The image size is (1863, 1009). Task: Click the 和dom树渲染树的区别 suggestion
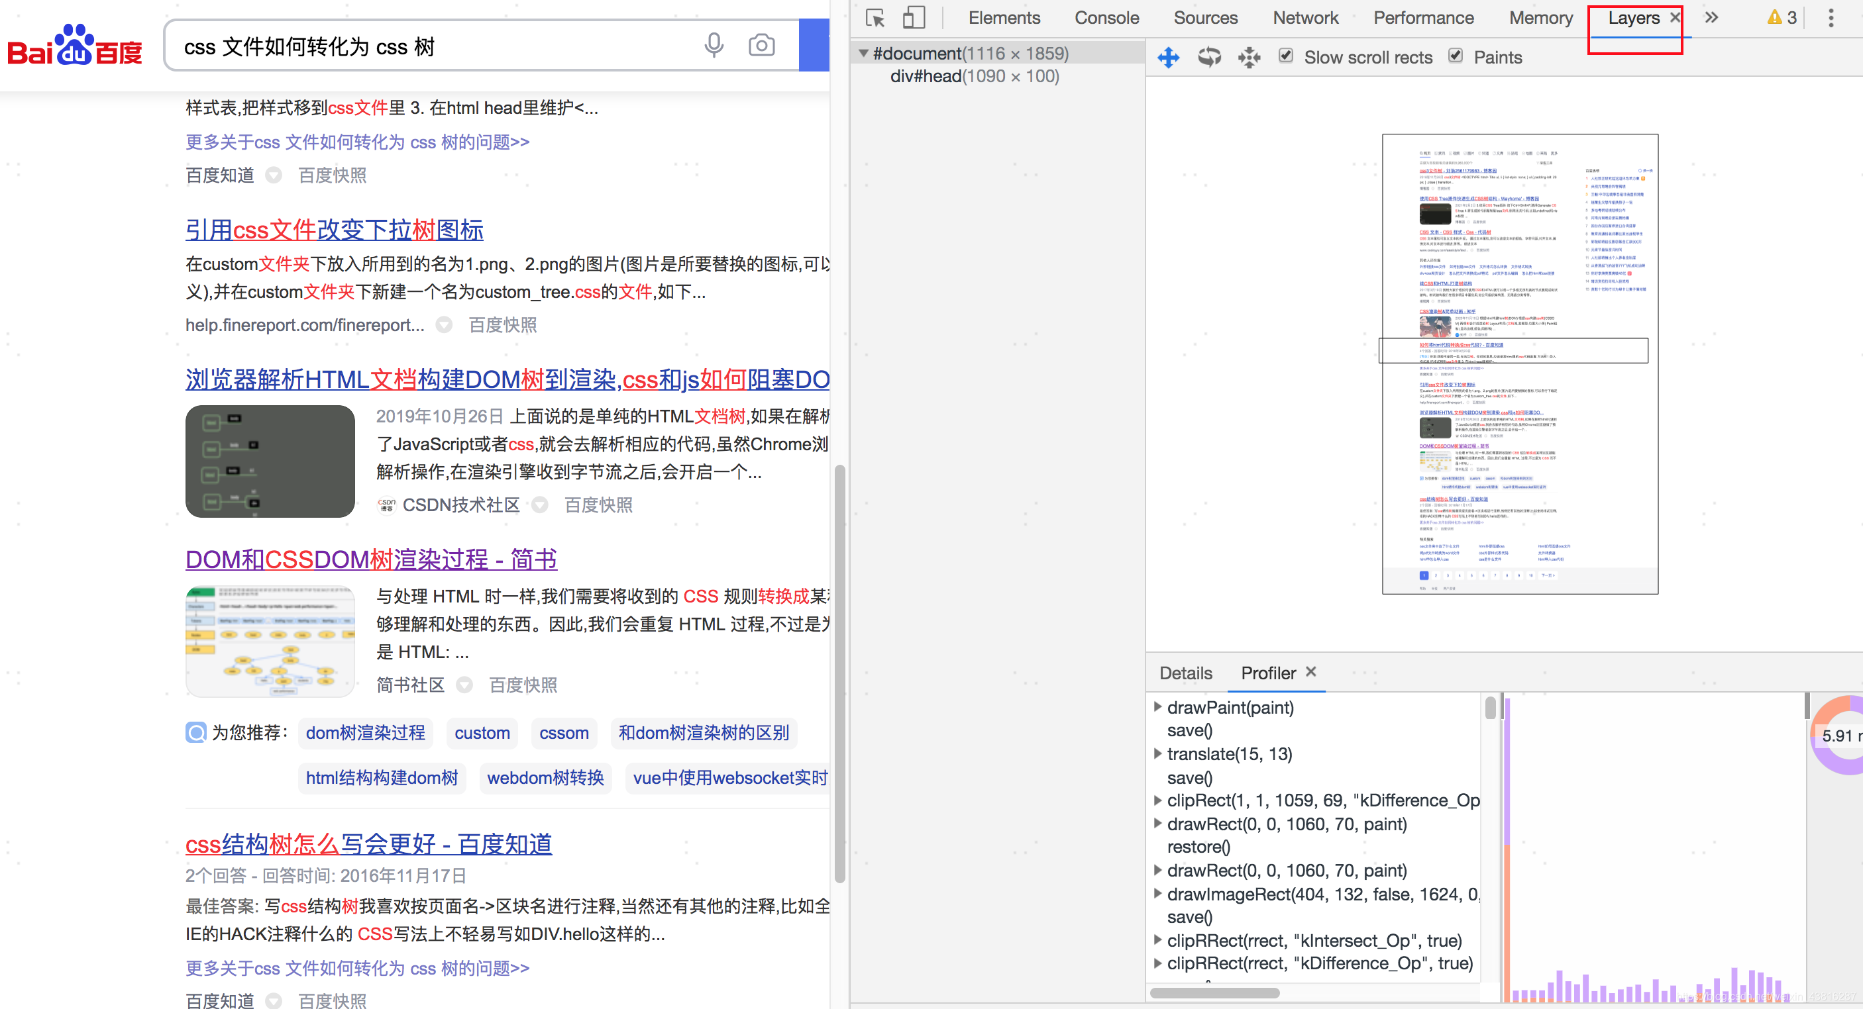coord(704,732)
